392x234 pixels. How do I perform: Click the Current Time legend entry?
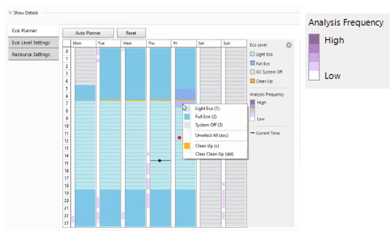265,133
